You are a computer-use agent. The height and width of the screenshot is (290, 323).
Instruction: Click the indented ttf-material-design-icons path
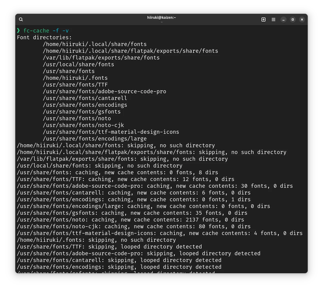(111, 132)
